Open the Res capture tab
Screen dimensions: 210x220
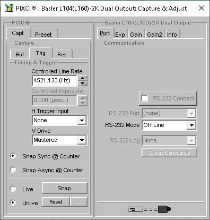click(x=62, y=54)
